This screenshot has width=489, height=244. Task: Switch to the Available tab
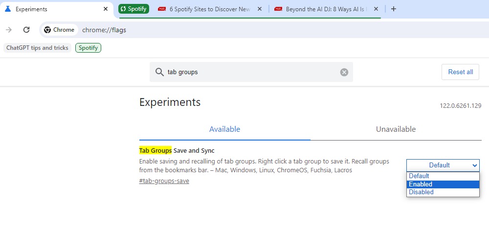(x=224, y=129)
